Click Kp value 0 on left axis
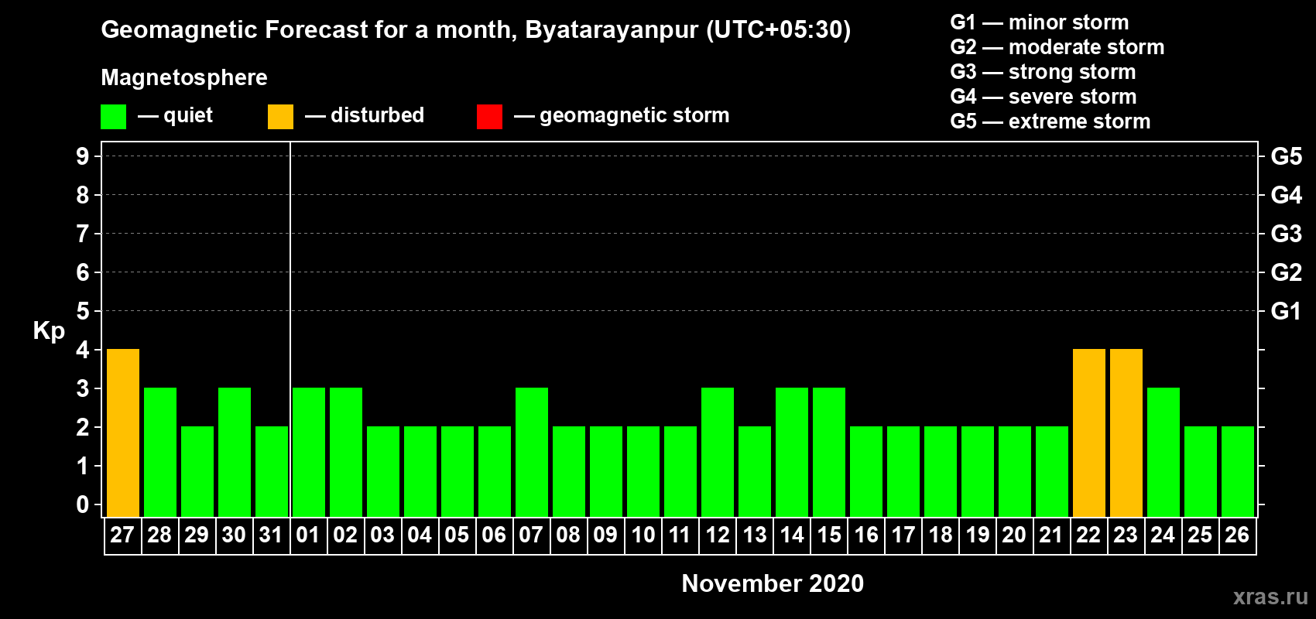The width and height of the screenshot is (1316, 619). [83, 504]
